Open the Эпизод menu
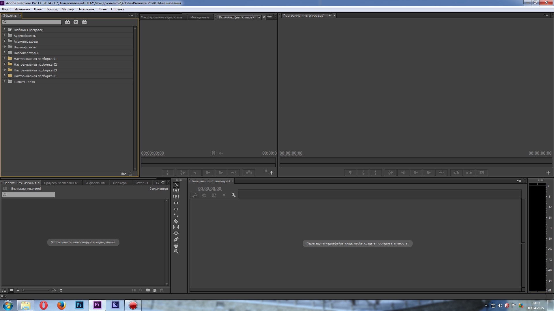 click(x=52, y=9)
